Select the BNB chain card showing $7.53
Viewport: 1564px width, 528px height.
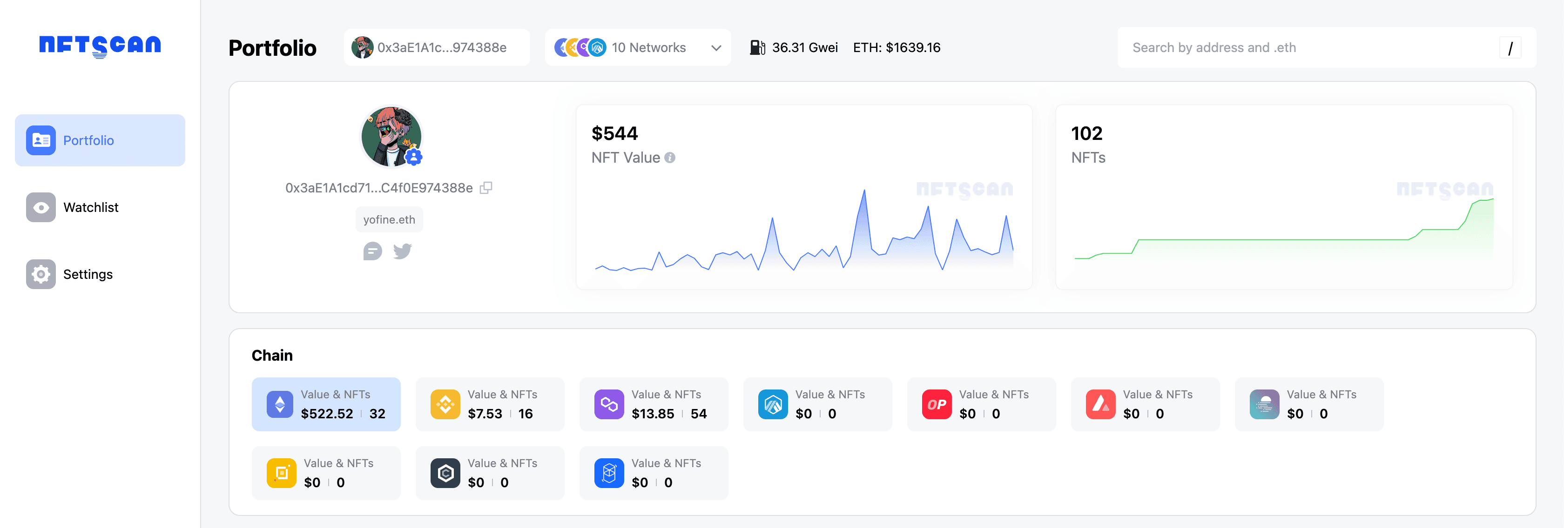(489, 404)
